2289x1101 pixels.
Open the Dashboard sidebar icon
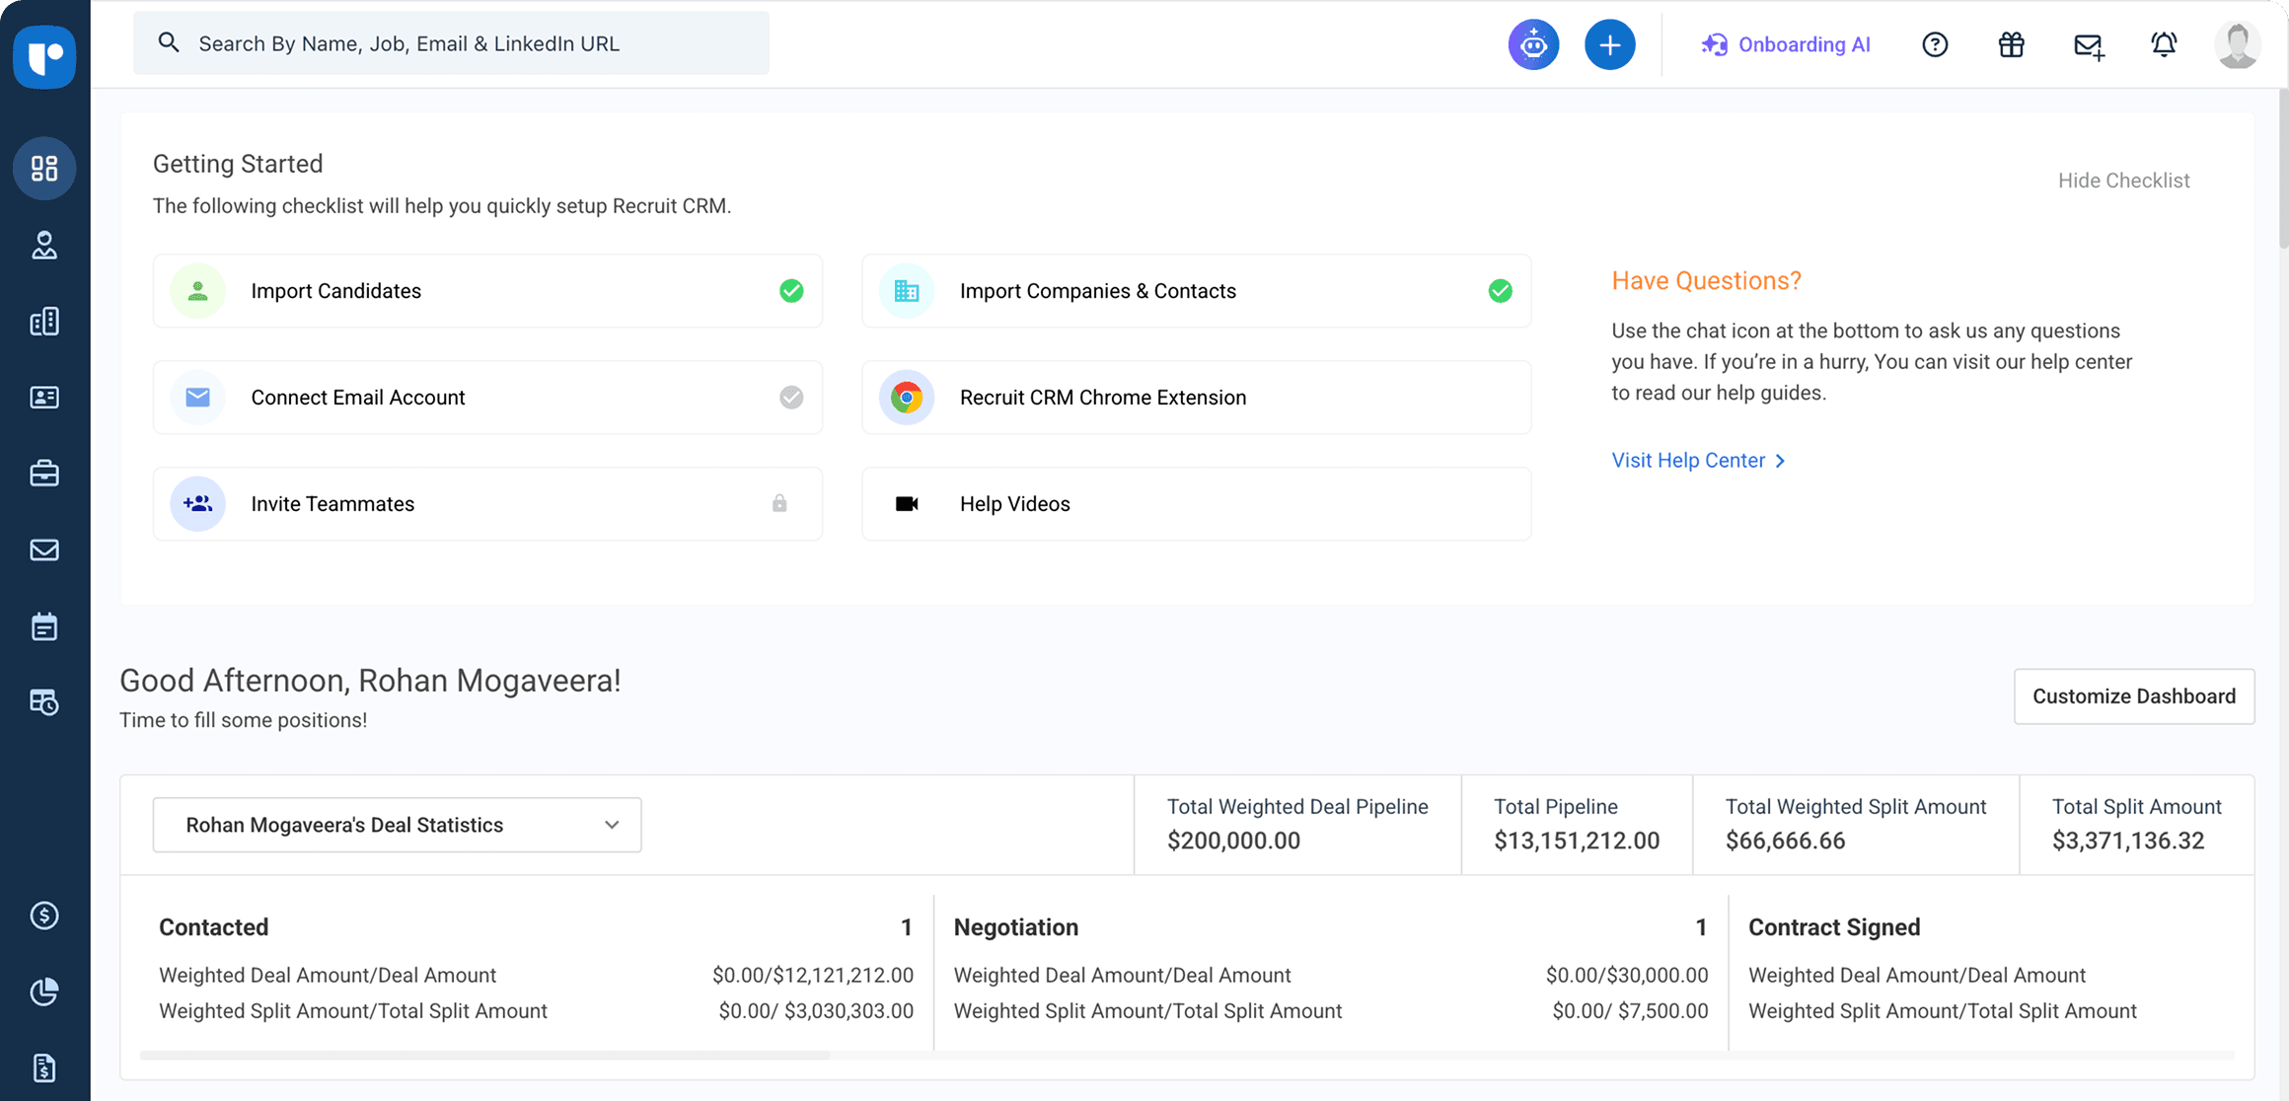[44, 169]
